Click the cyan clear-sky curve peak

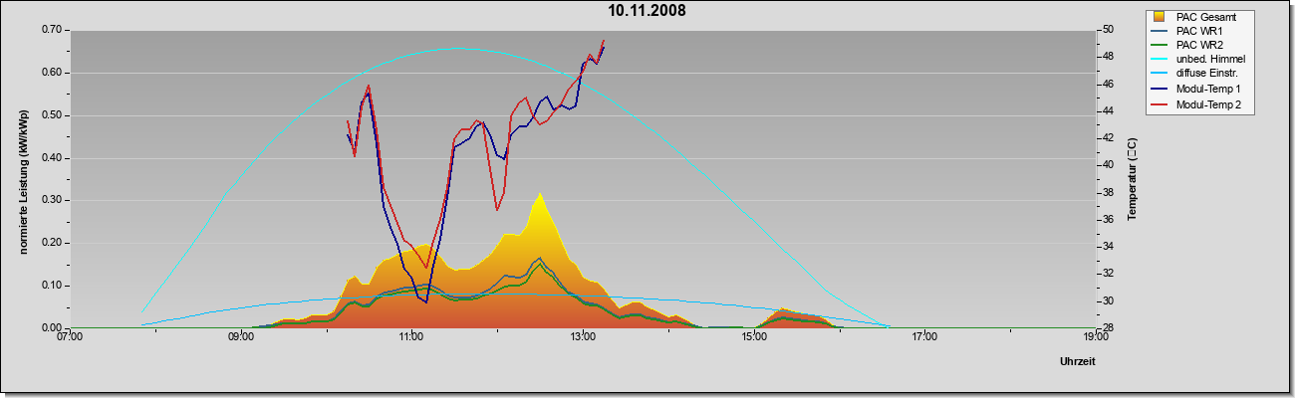[x=457, y=48]
